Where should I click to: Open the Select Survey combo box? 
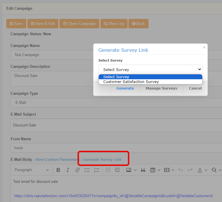click(150, 70)
